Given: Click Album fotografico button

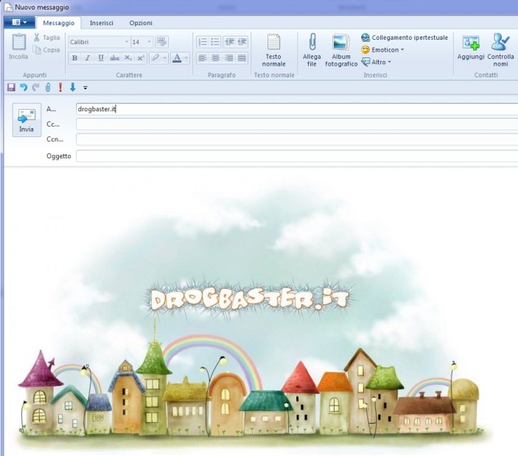Looking at the screenshot, I should [341, 50].
